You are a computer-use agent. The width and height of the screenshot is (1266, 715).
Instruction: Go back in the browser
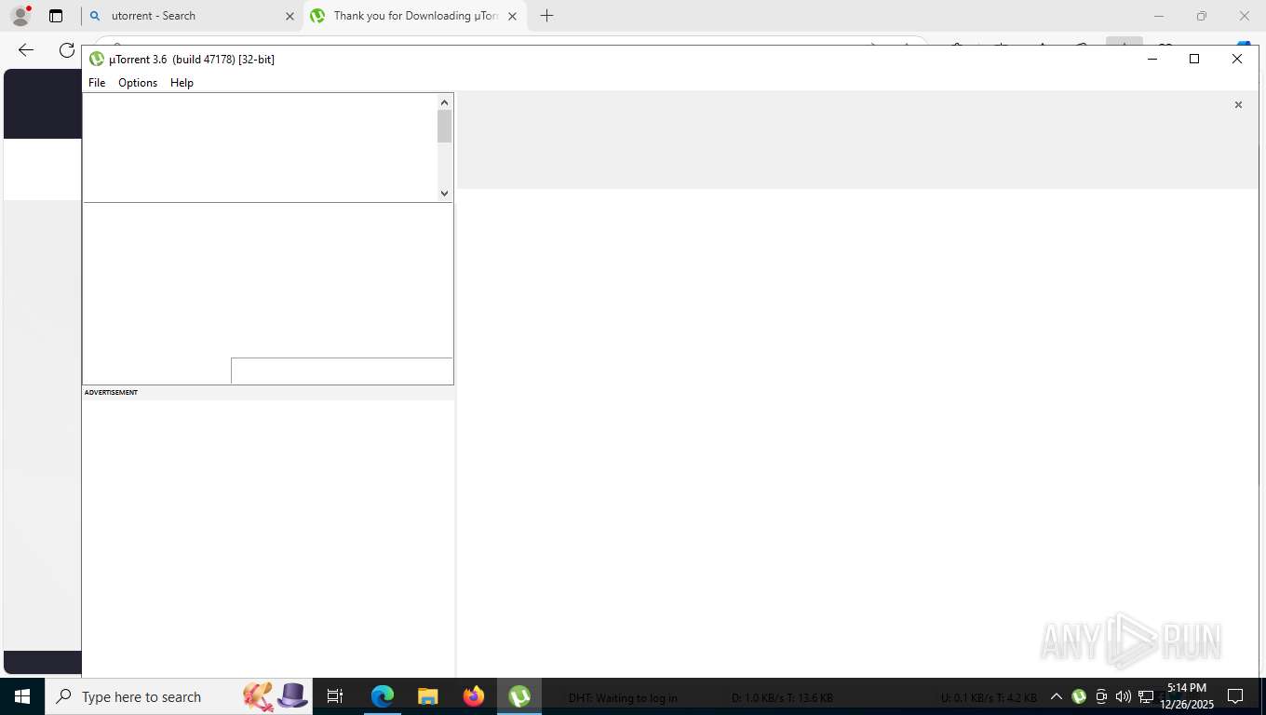tap(26, 50)
